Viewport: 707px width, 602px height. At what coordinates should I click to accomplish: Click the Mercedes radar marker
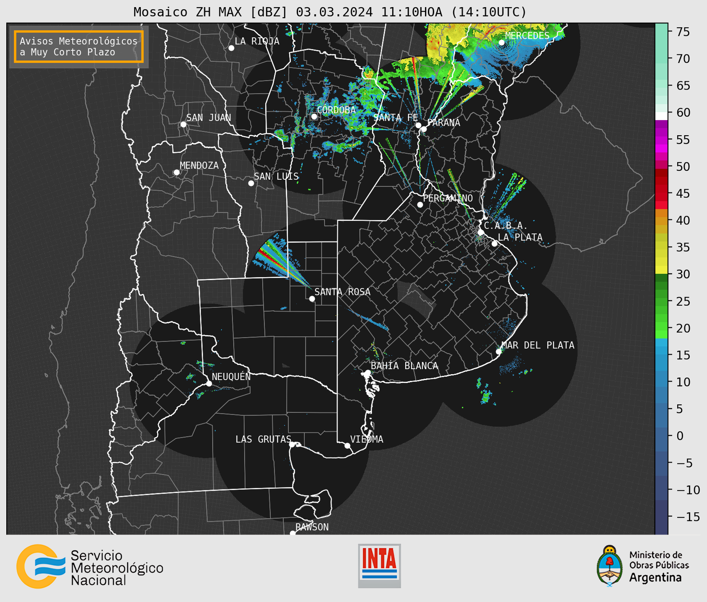point(502,43)
